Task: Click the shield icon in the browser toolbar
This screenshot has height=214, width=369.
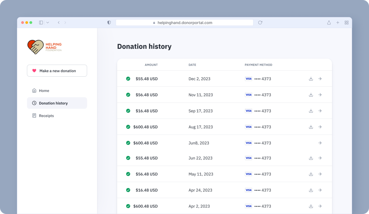Action: coord(109,23)
